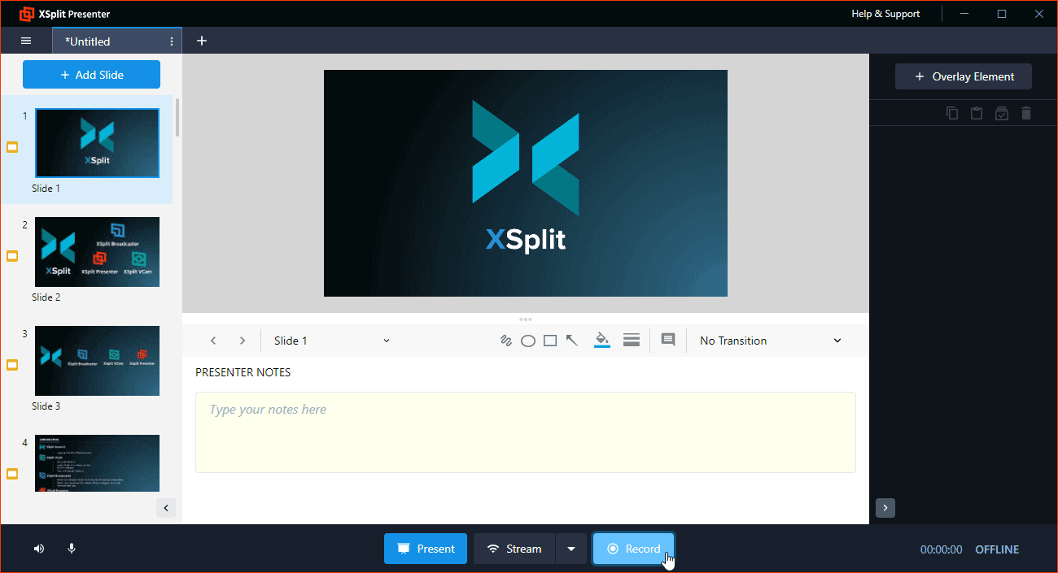This screenshot has width=1058, height=573.
Task: Mute the speaker audio
Action: click(39, 549)
